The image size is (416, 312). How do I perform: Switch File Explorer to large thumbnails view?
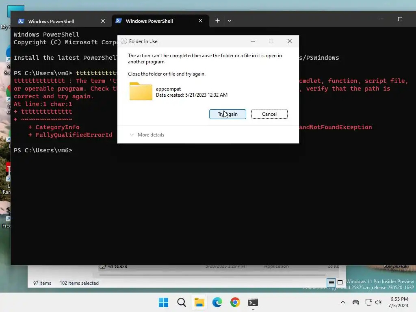tap(340, 283)
